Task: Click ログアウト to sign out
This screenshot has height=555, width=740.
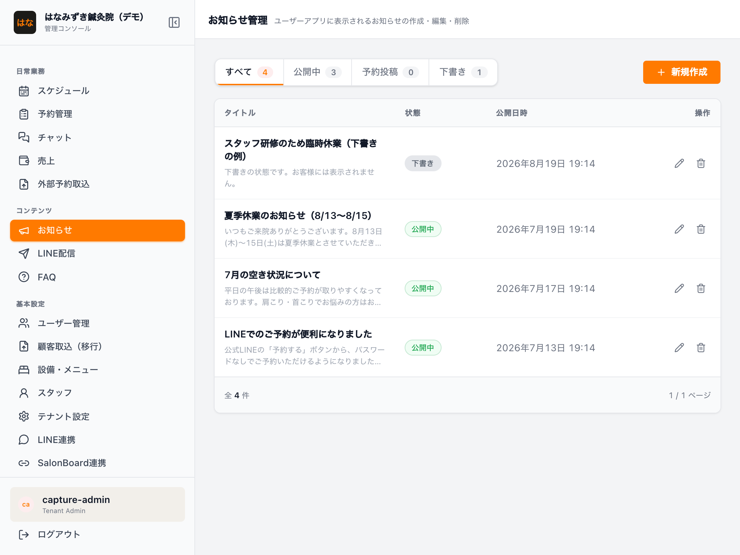Action: pos(98,534)
